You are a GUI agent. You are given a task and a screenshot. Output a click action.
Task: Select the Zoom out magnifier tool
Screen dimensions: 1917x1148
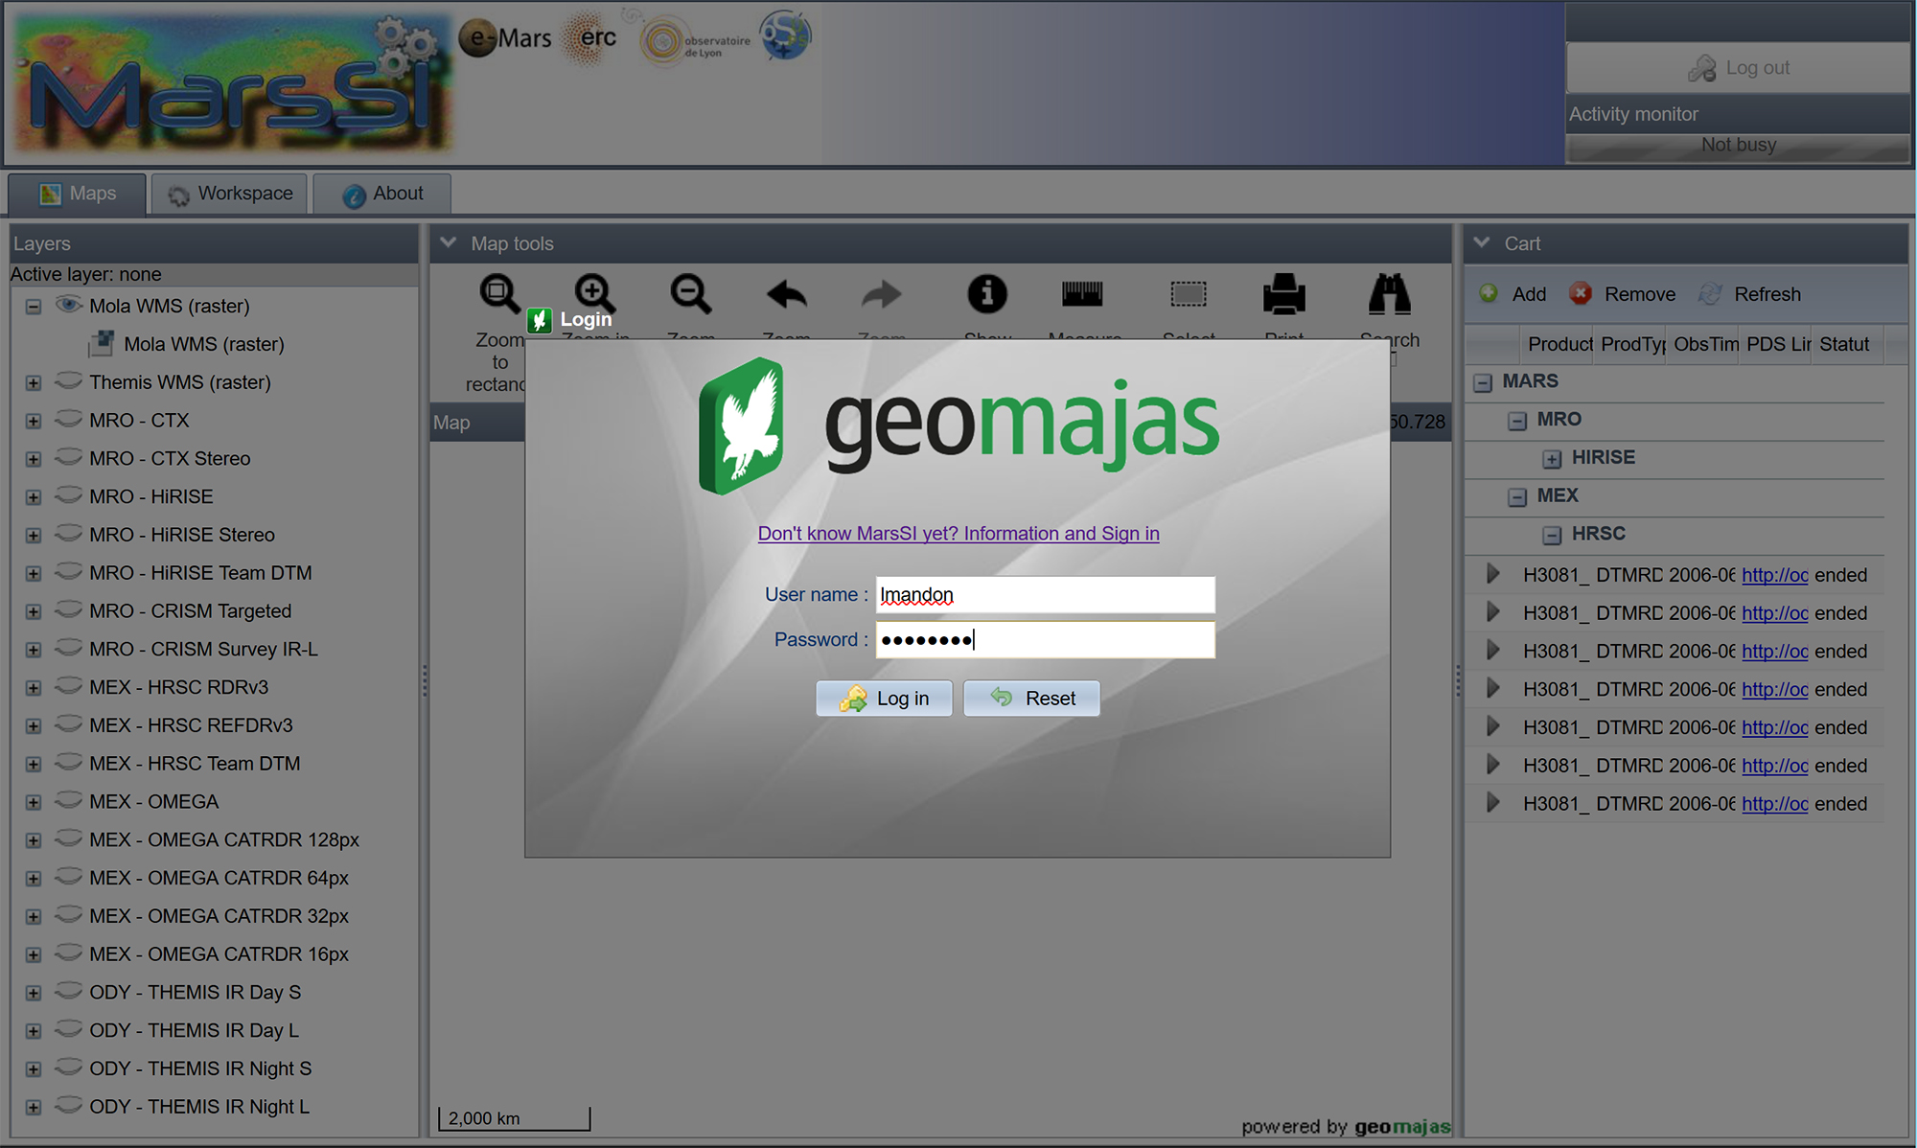[x=690, y=293]
